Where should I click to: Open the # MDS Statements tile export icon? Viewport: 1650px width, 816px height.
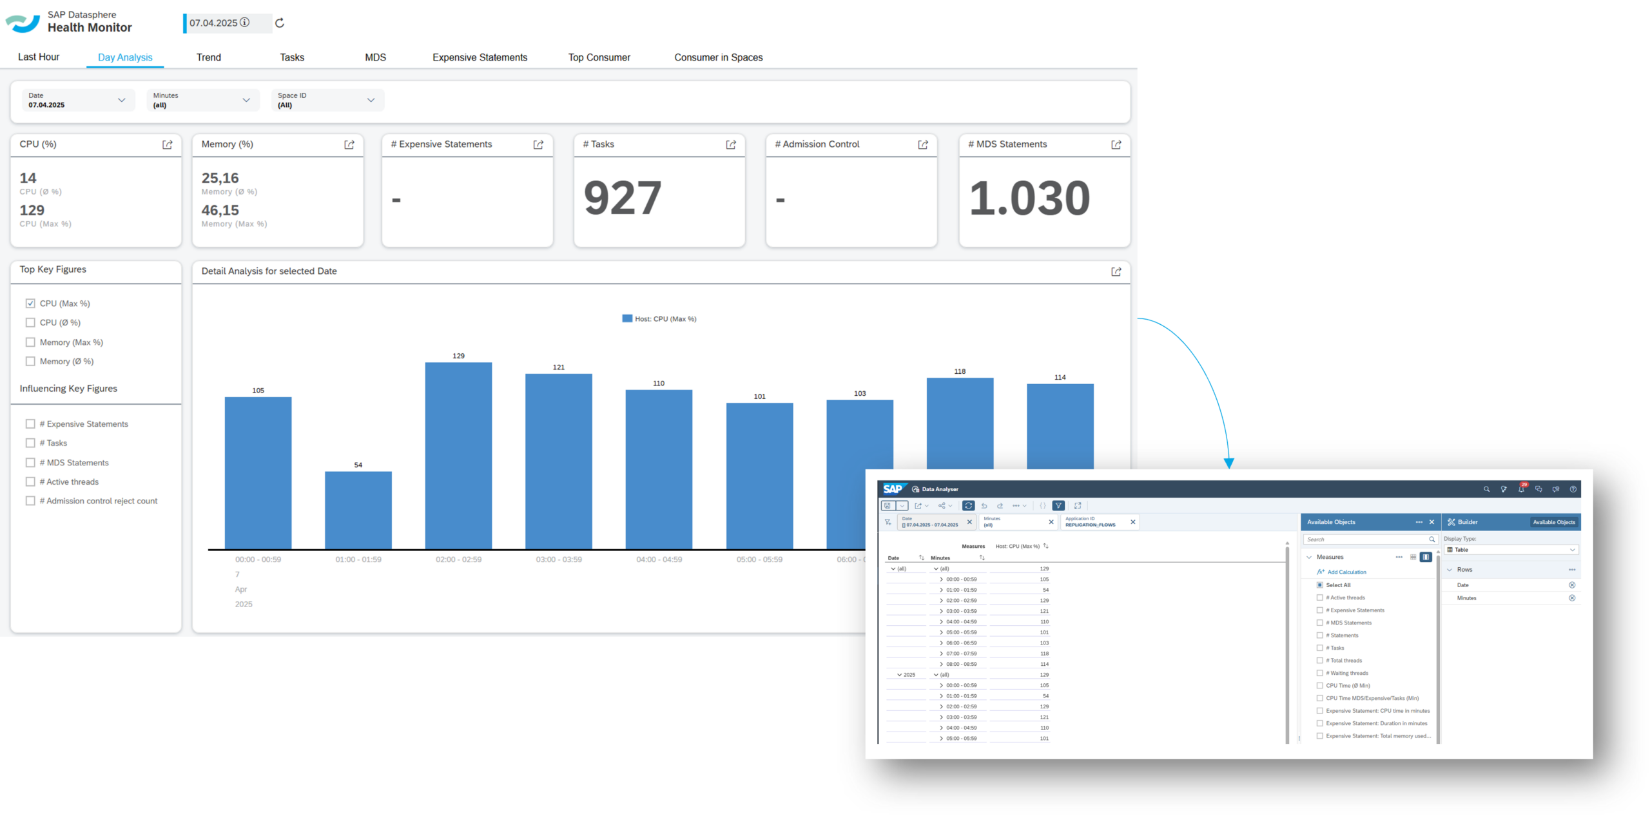(1116, 144)
